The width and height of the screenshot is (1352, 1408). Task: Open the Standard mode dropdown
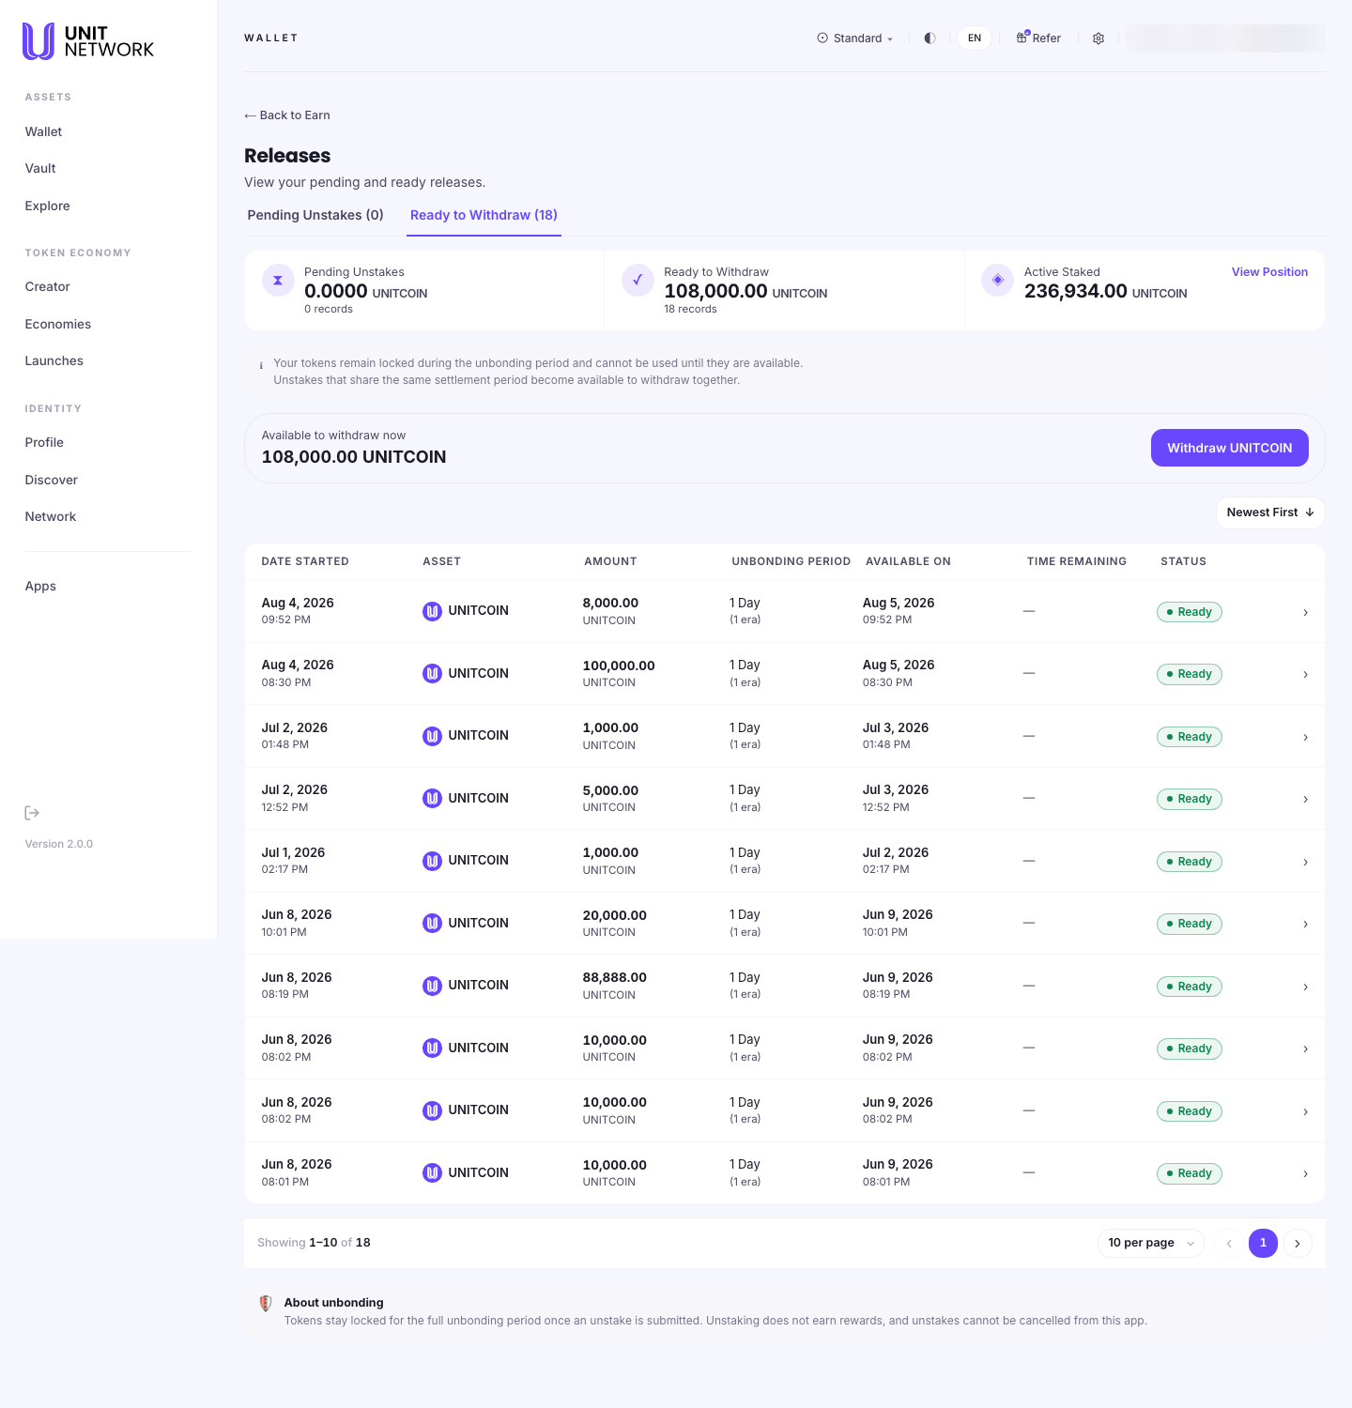pyautogui.click(x=855, y=38)
